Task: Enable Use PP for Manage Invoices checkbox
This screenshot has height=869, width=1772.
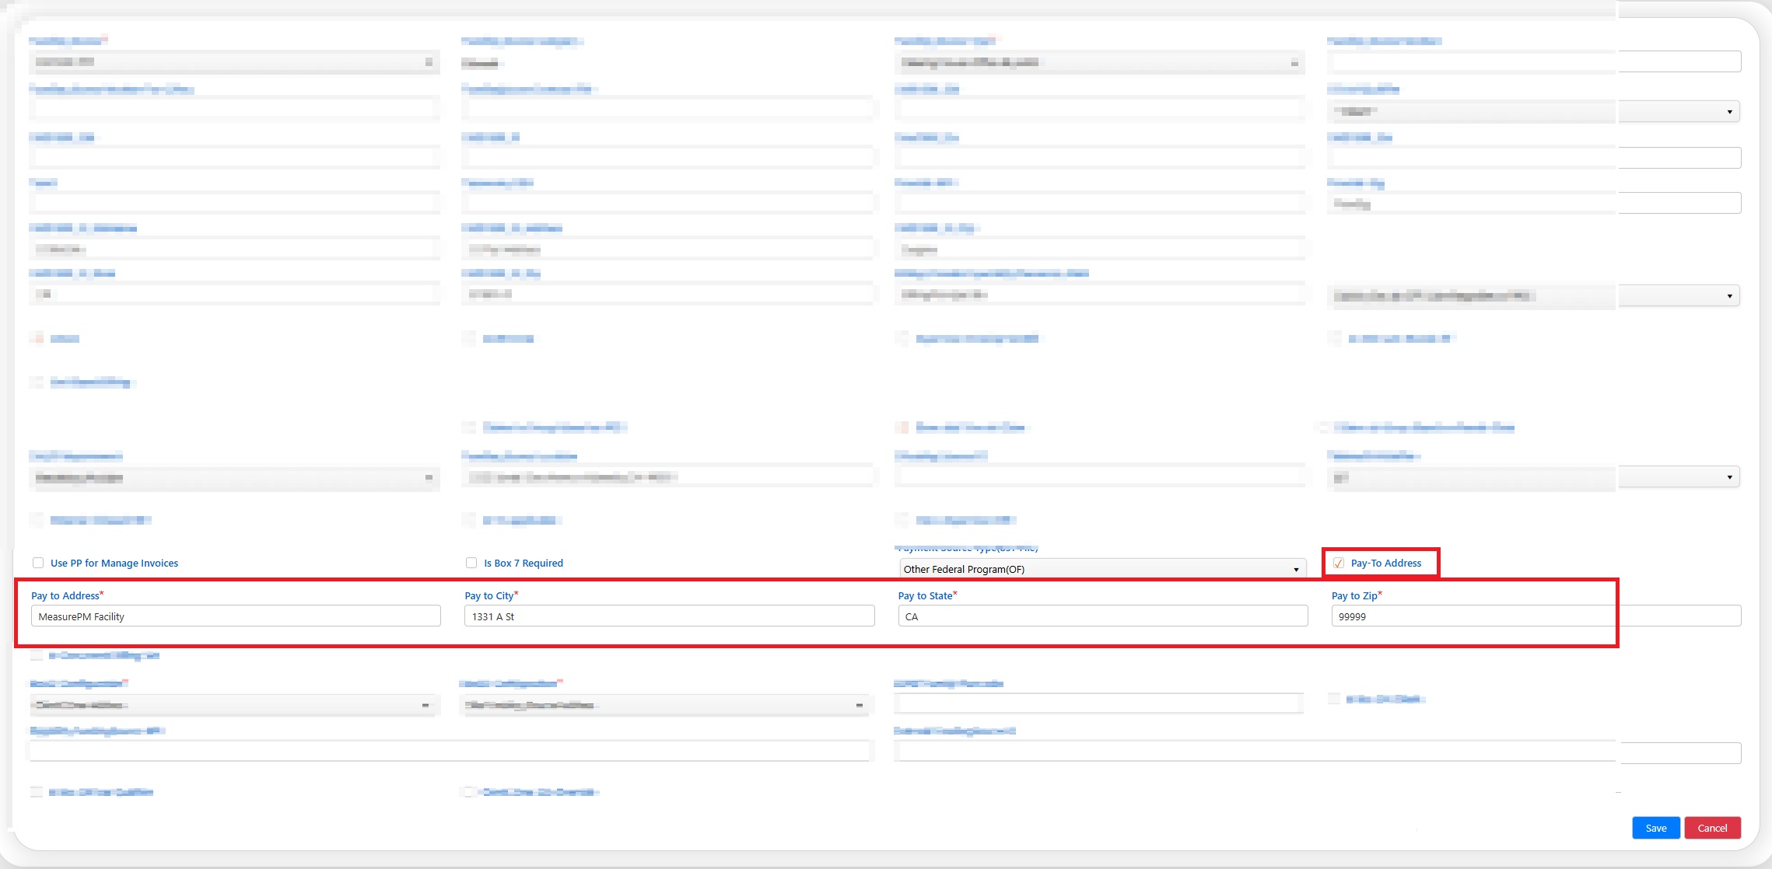Action: 38,563
